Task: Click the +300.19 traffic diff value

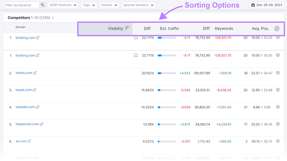Action: click(225, 73)
